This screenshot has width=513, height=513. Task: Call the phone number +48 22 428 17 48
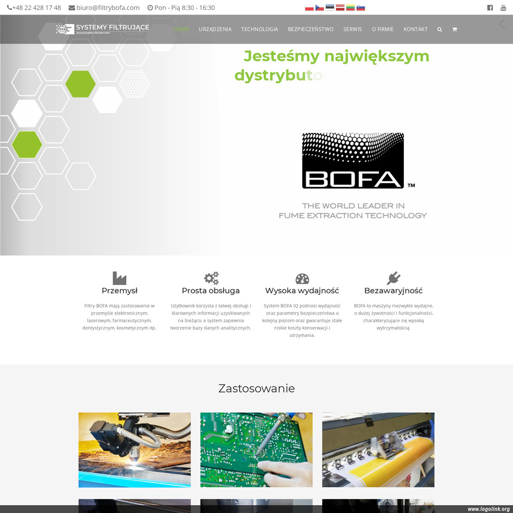(x=36, y=7)
